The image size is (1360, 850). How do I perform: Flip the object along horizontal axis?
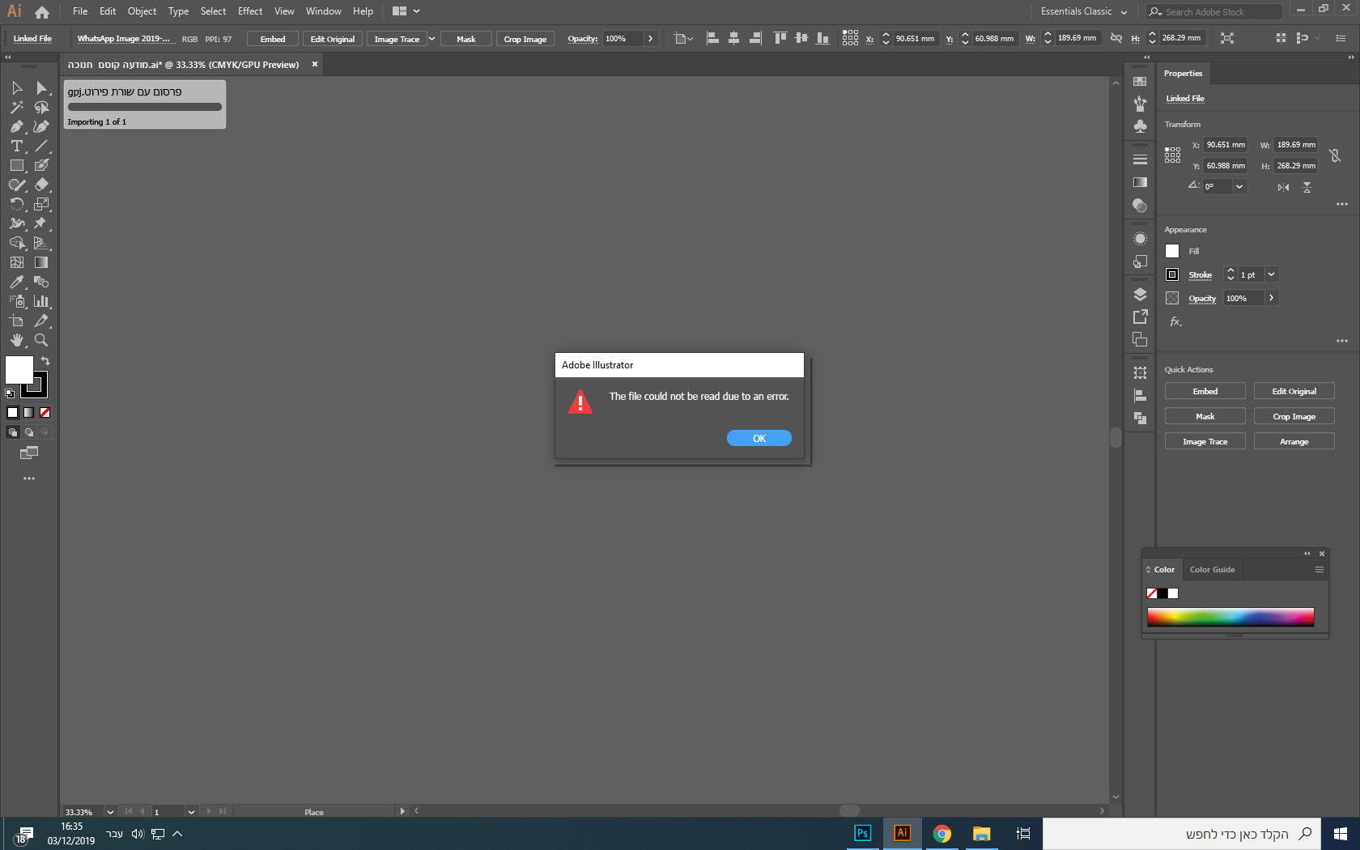click(1283, 187)
